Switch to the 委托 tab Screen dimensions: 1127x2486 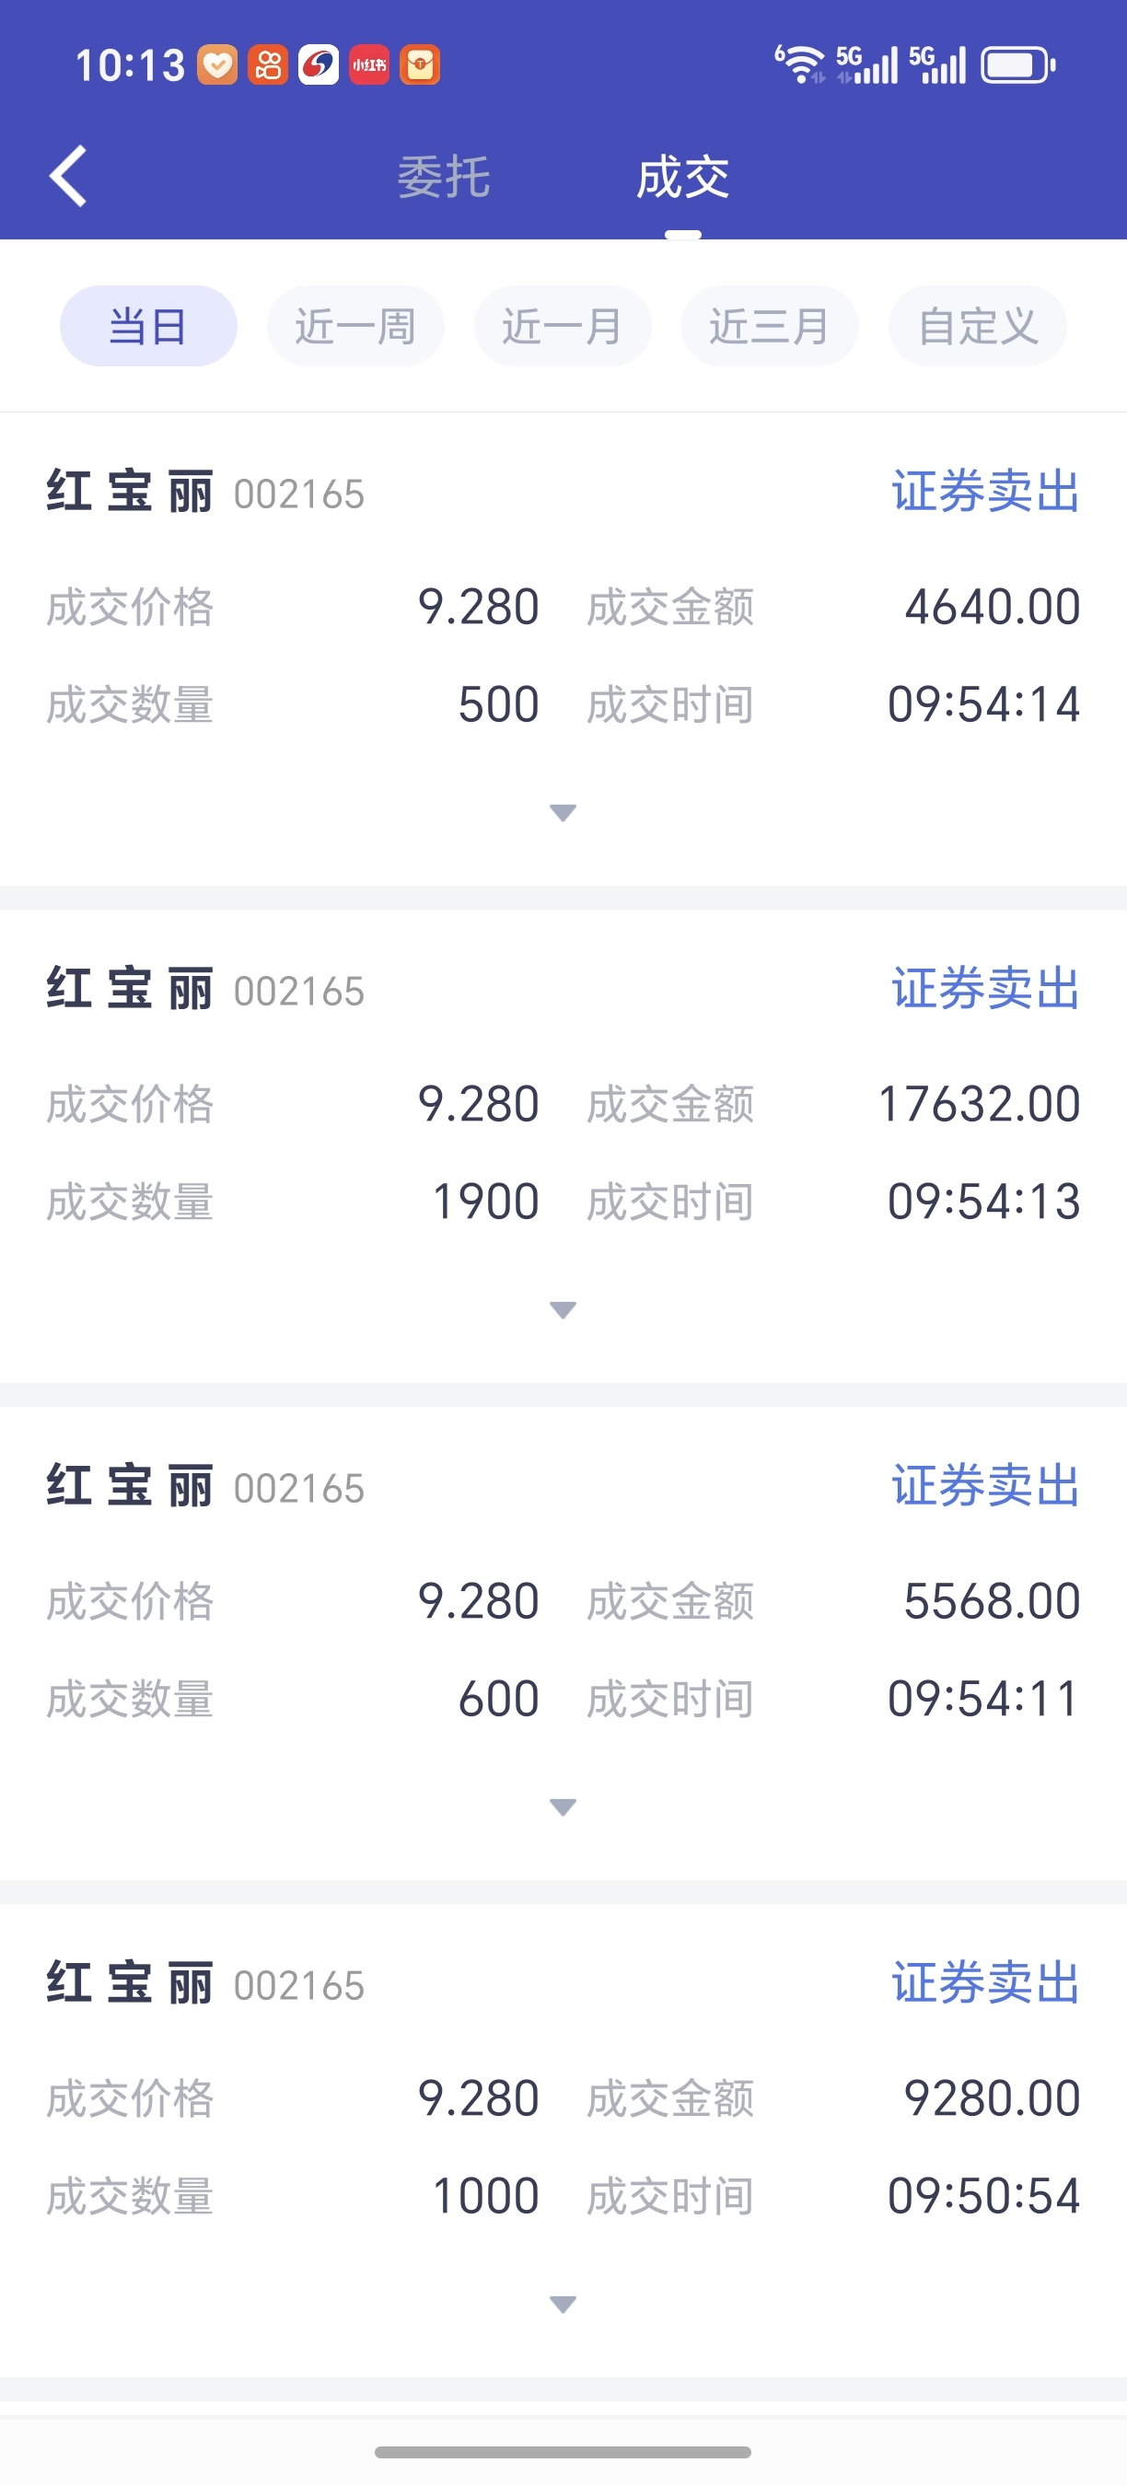tap(444, 178)
